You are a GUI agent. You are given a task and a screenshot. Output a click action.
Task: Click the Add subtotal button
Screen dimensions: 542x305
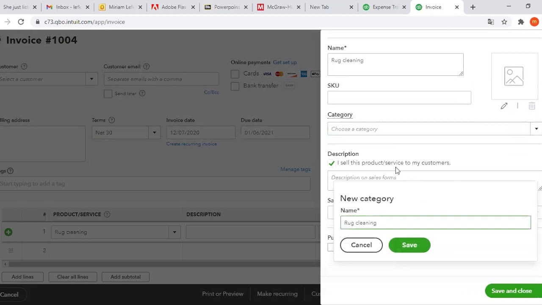(125, 277)
